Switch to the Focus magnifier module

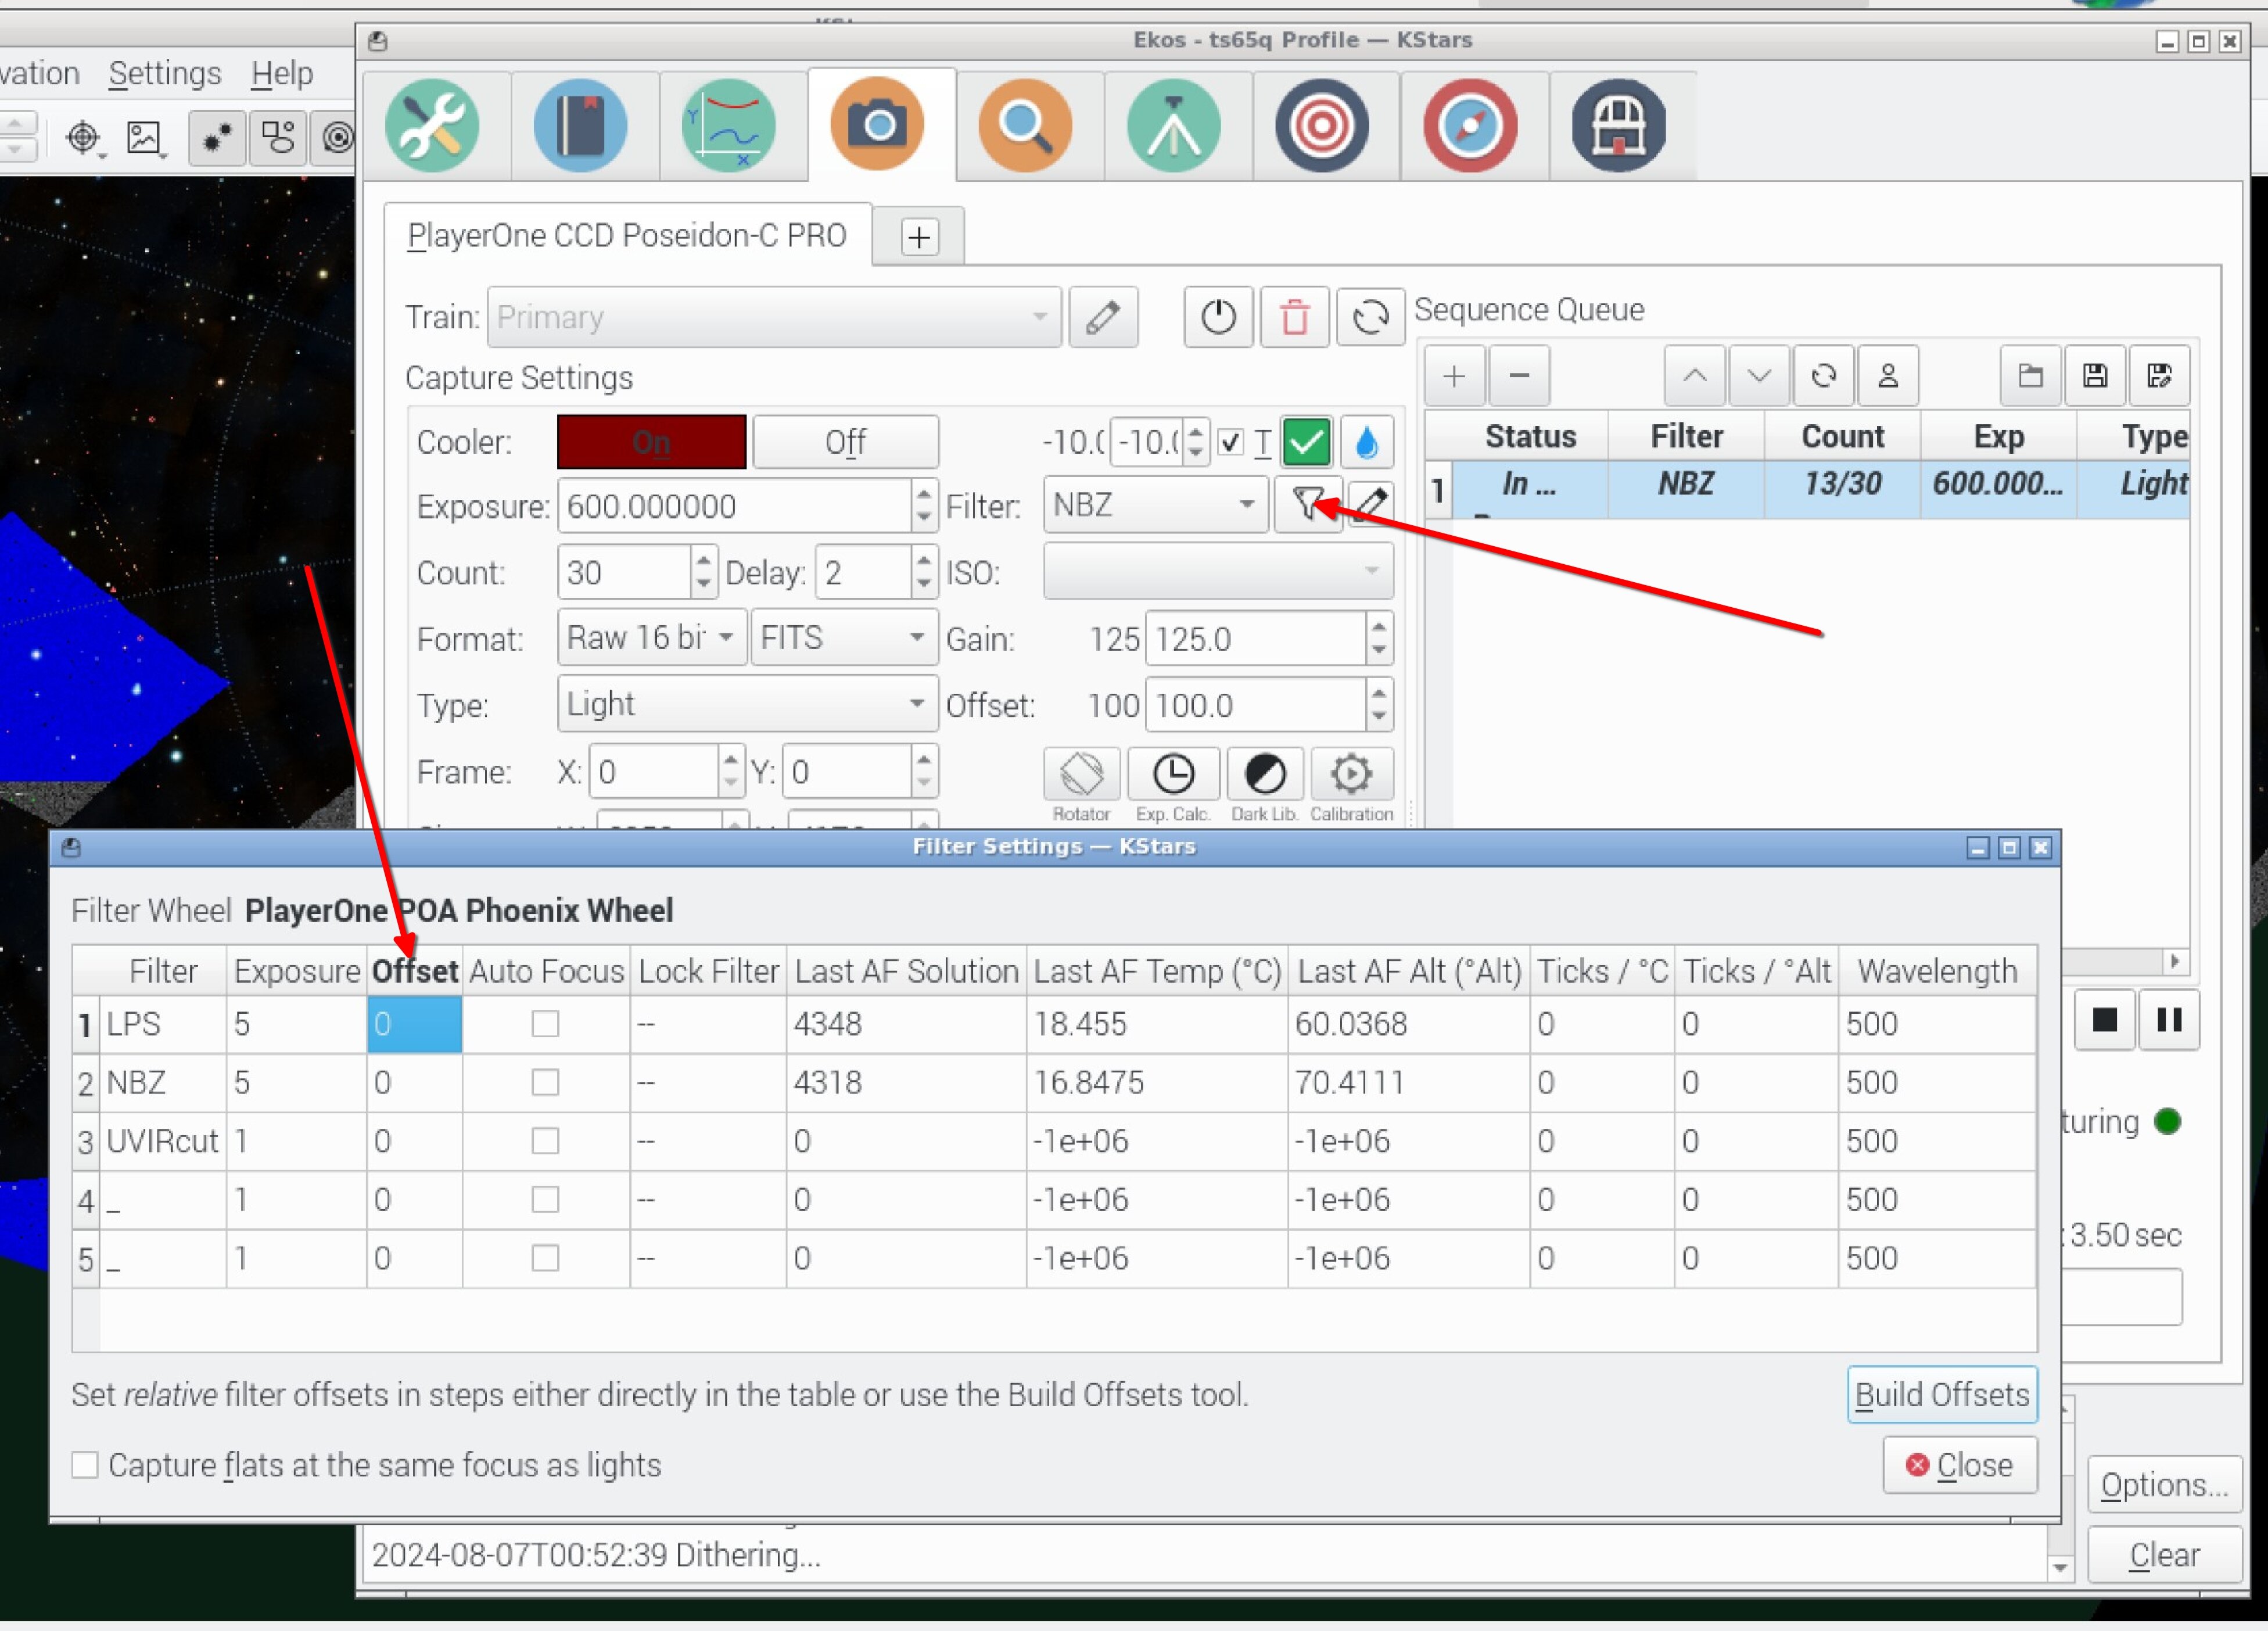click(1025, 126)
